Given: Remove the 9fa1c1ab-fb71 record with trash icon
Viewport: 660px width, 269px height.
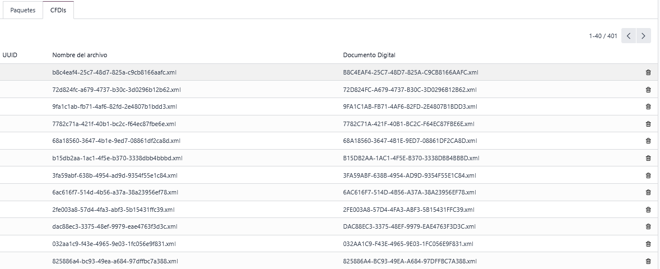Looking at the screenshot, I should click(648, 106).
